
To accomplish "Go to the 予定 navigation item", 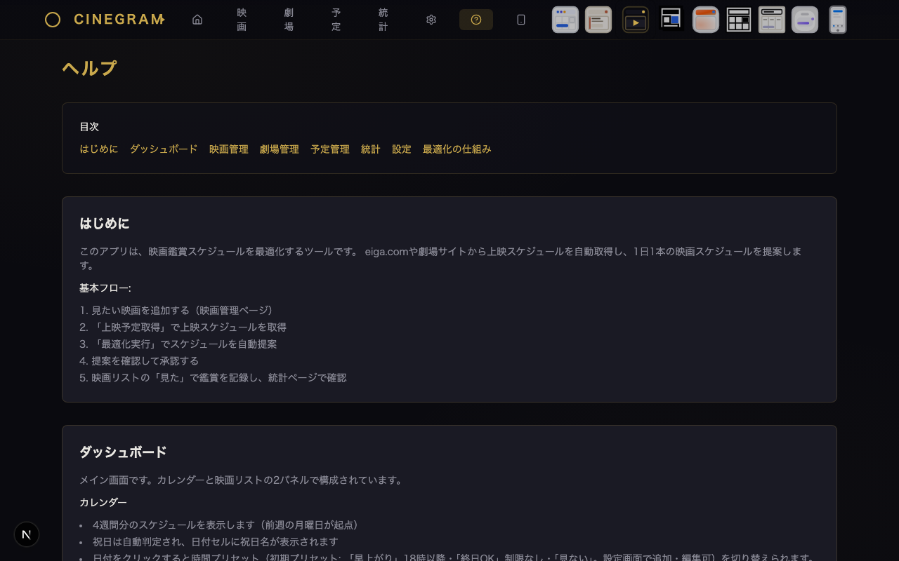I will click(x=336, y=20).
